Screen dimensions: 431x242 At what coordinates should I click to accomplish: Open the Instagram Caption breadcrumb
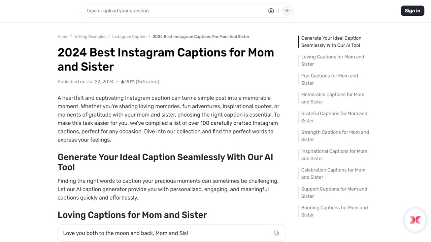coord(129,36)
